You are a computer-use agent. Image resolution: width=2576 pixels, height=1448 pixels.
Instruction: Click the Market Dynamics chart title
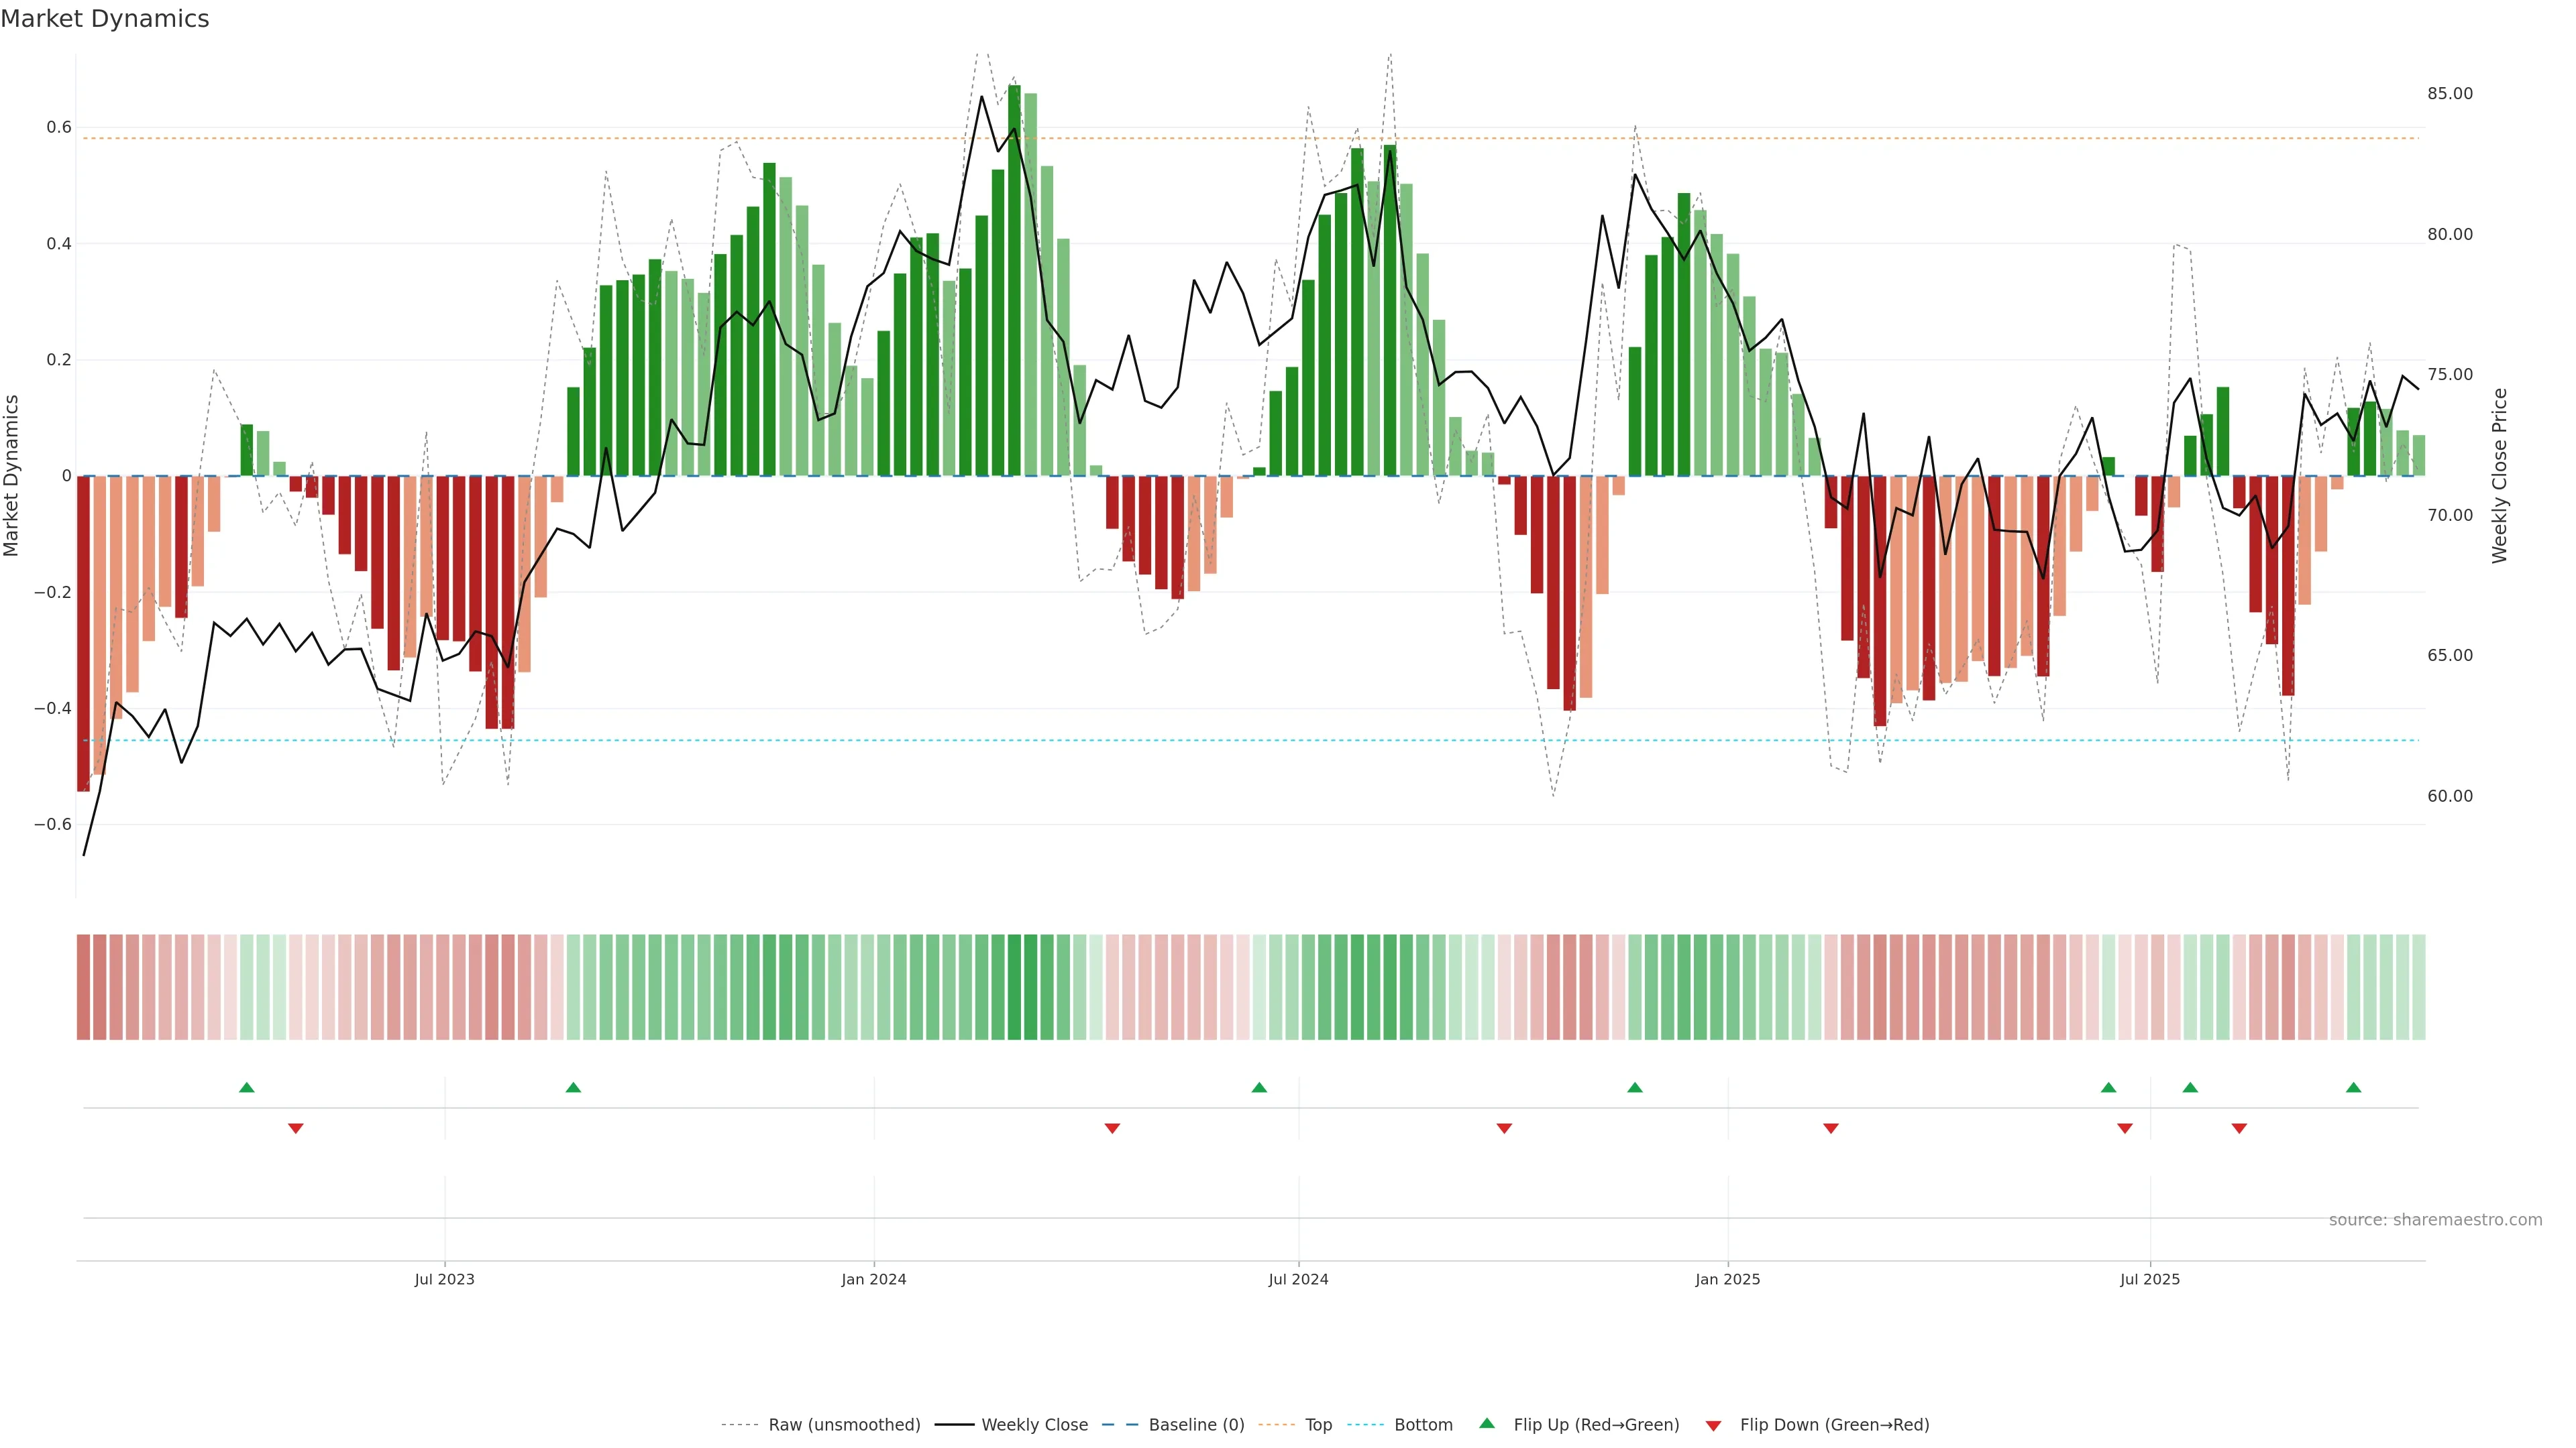coord(105,19)
